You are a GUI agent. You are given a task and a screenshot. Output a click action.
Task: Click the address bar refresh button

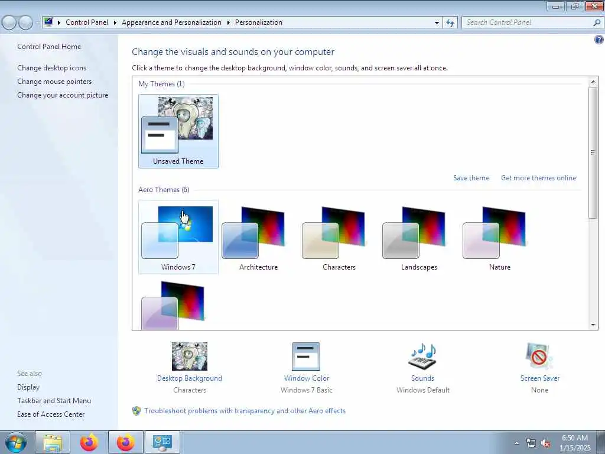[450, 23]
